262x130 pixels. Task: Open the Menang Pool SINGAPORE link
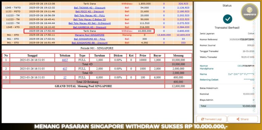(90, 35)
